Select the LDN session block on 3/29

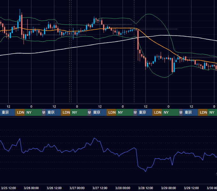click(x=203, y=112)
